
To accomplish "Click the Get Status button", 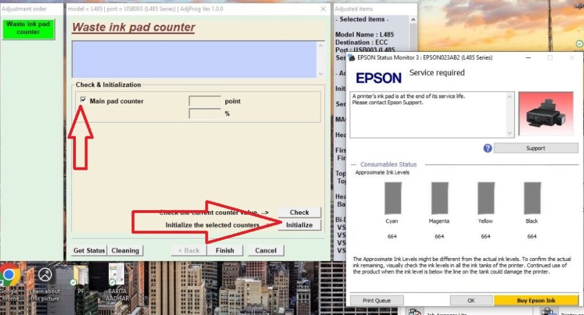I will (89, 250).
